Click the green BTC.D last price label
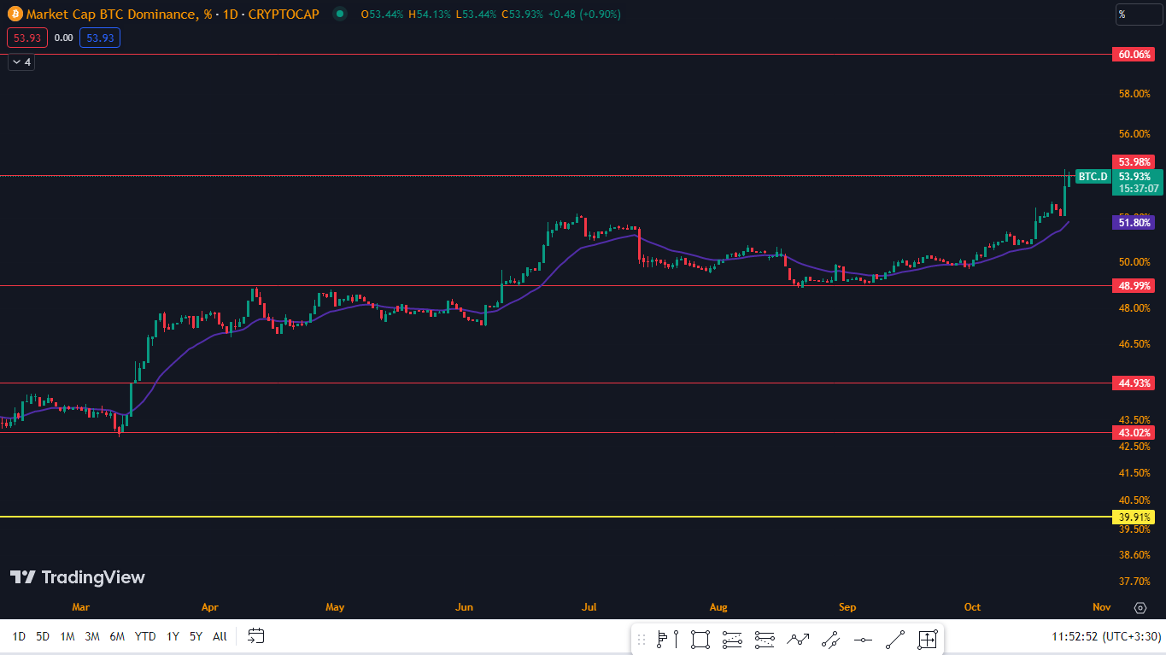1166x655 pixels. [1093, 177]
